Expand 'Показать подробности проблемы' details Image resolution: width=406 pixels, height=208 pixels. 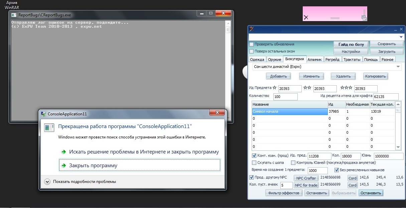tap(47, 182)
